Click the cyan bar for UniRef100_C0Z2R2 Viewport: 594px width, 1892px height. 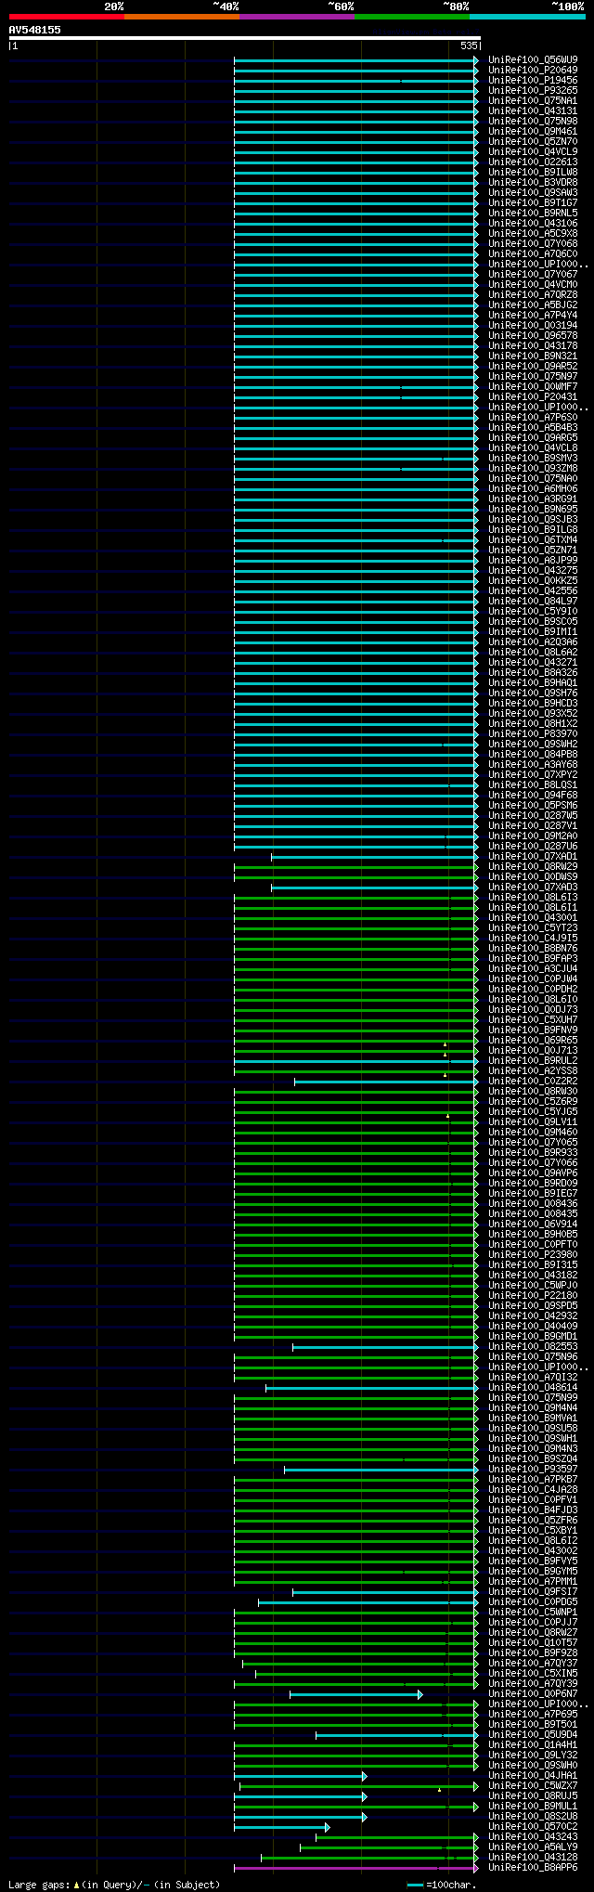[x=387, y=1082]
